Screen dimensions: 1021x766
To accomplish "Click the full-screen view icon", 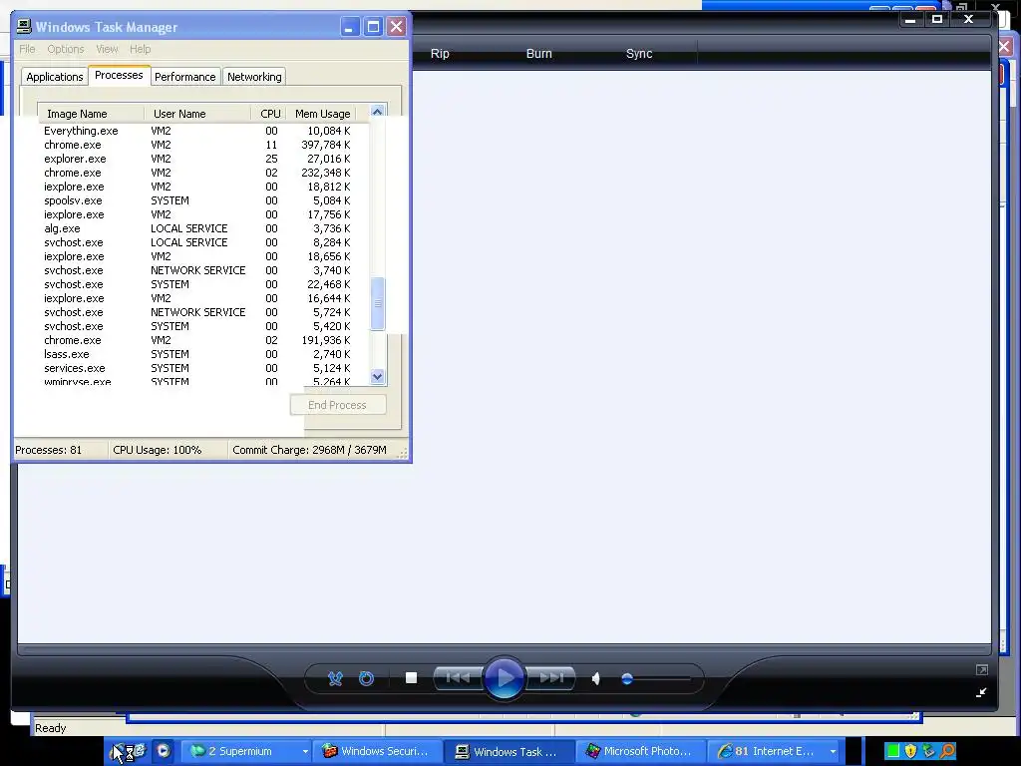I will (982, 669).
